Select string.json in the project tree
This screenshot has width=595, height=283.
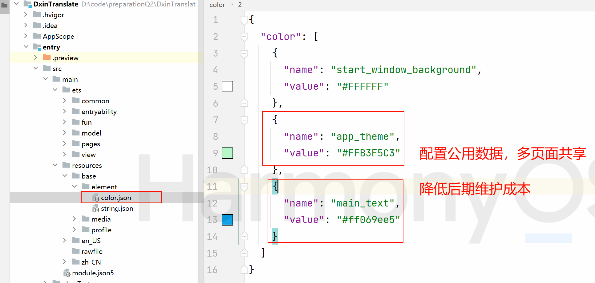pyautogui.click(x=107, y=208)
